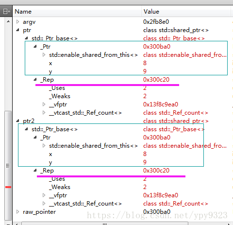
Task: Click the _Ptr value 0x300ba0 under ptr2
Action: 157,138
